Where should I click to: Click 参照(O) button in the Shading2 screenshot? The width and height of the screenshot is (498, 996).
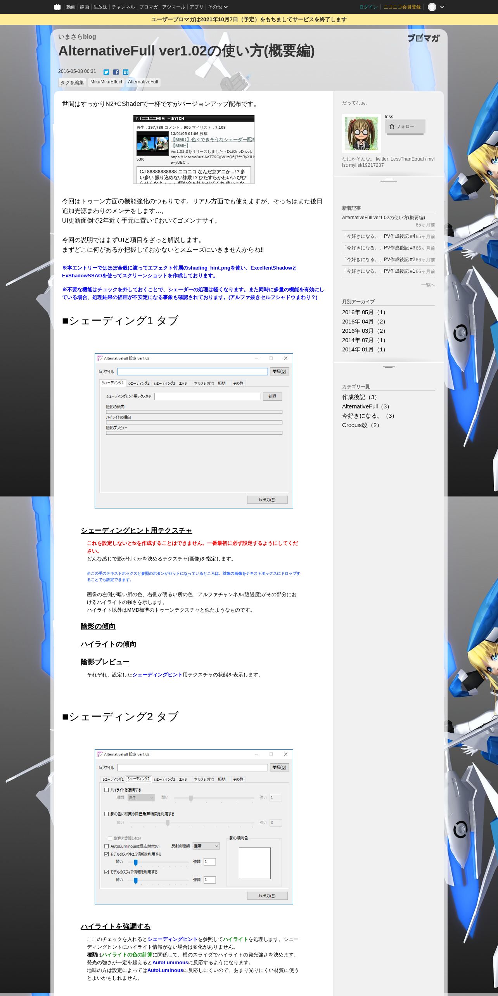click(x=279, y=768)
